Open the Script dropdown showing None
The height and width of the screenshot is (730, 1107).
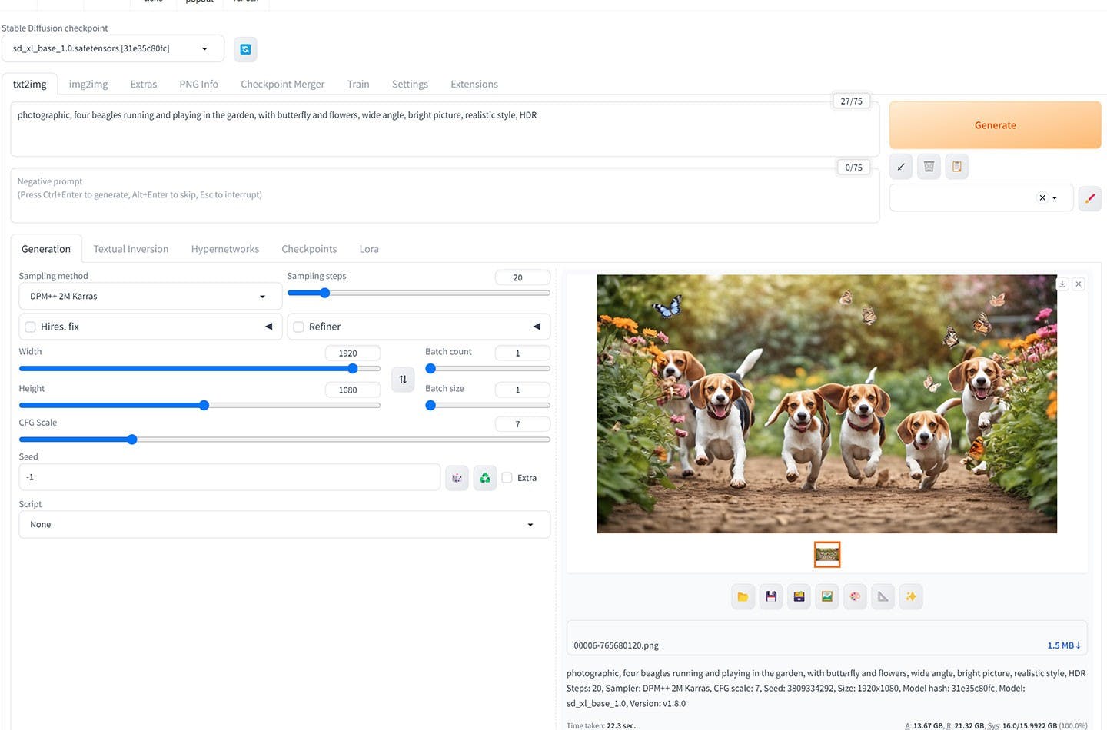pos(284,525)
